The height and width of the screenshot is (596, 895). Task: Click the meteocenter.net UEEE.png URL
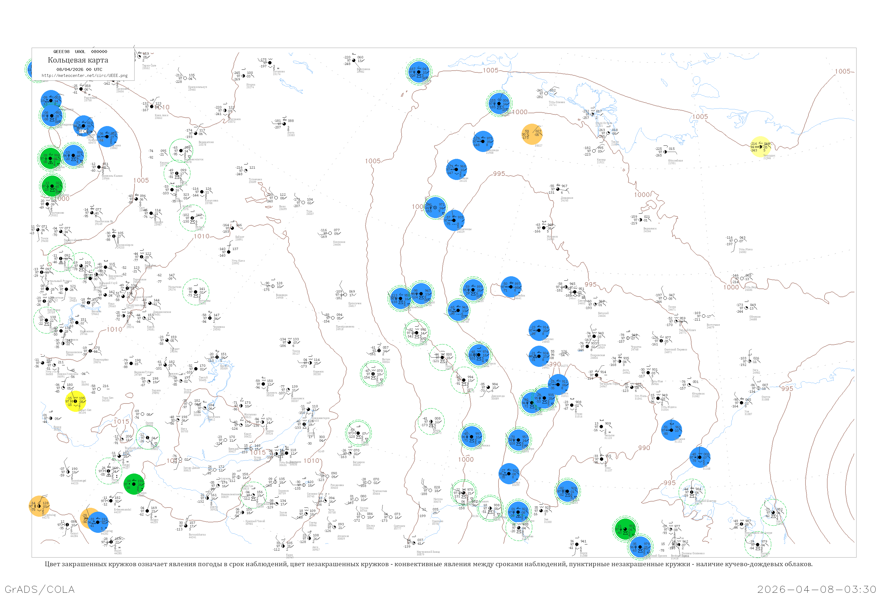84,76
